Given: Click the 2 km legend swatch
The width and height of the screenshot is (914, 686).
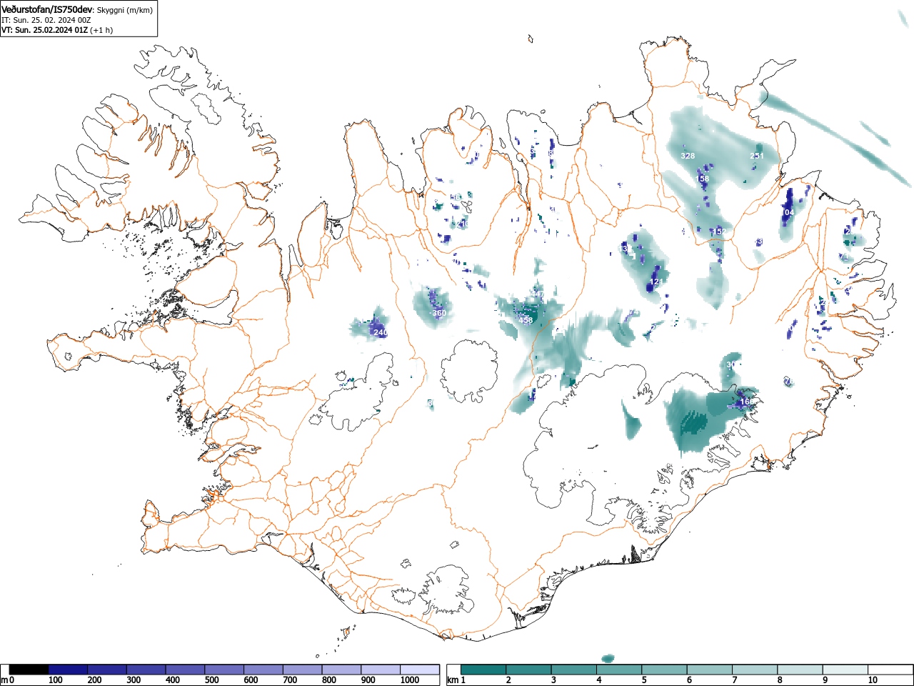Looking at the screenshot, I should pyautogui.click(x=528, y=670).
